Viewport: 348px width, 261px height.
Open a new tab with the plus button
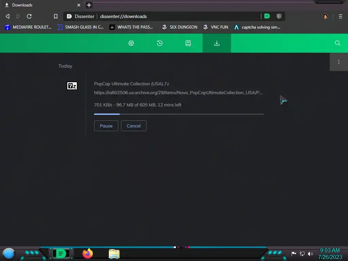click(89, 5)
